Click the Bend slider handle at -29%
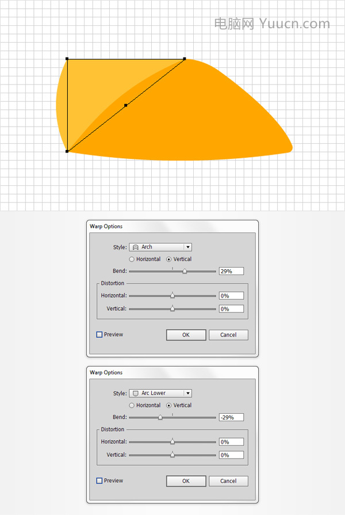The height and width of the screenshot is (515, 345). 160,417
